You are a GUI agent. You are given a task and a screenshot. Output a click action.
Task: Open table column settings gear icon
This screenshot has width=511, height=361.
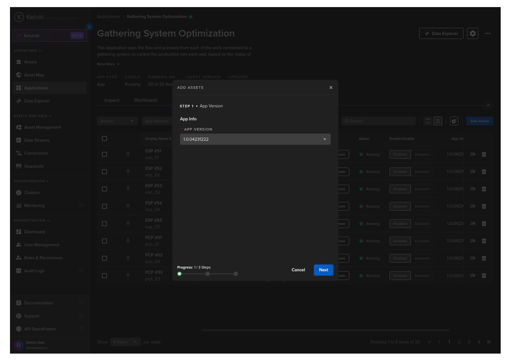coord(454,121)
